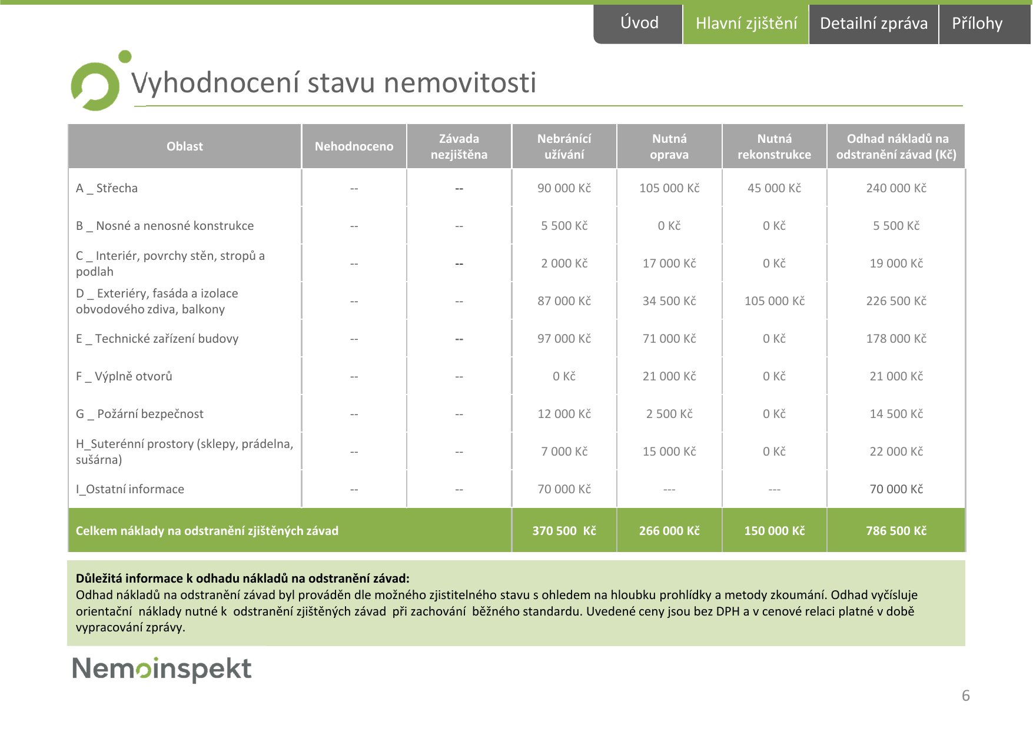Screen dimensions: 1033x729
Task: Select I_Ostatní informace row label
Action: (130, 489)
